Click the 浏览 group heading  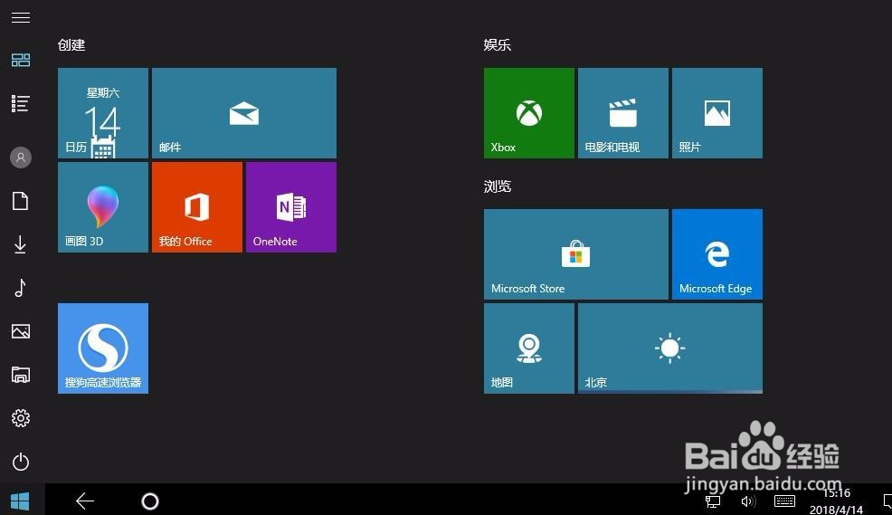click(498, 186)
